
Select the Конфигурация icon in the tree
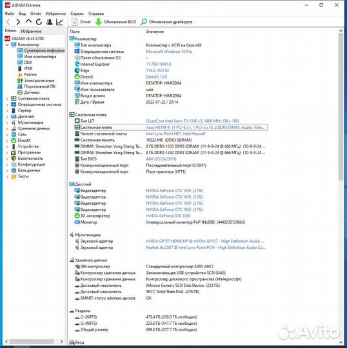click(14, 164)
